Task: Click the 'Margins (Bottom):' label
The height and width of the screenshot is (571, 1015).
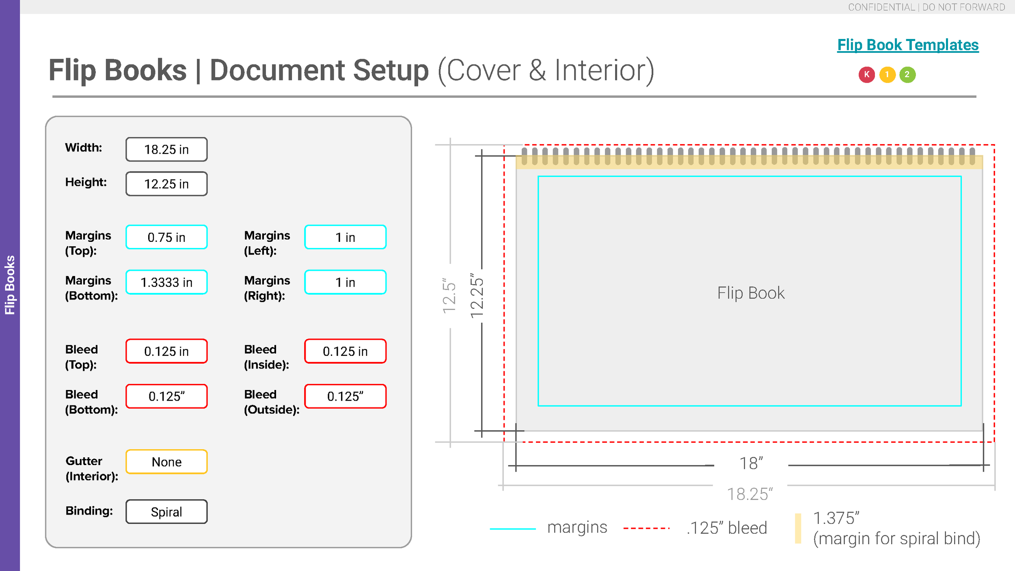Action: [x=91, y=288]
